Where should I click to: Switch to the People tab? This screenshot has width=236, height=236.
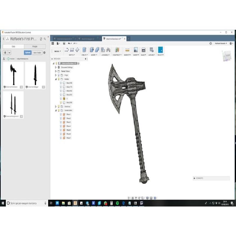(35, 47)
